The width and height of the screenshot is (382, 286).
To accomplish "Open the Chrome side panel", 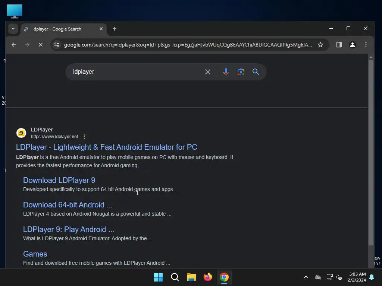I will click(x=339, y=45).
